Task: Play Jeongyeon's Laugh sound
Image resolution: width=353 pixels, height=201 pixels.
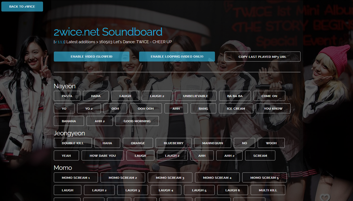Action: click(x=140, y=155)
